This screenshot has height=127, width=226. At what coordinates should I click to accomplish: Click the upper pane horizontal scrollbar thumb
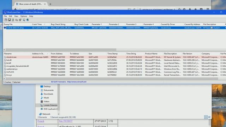(x=61, y=49)
